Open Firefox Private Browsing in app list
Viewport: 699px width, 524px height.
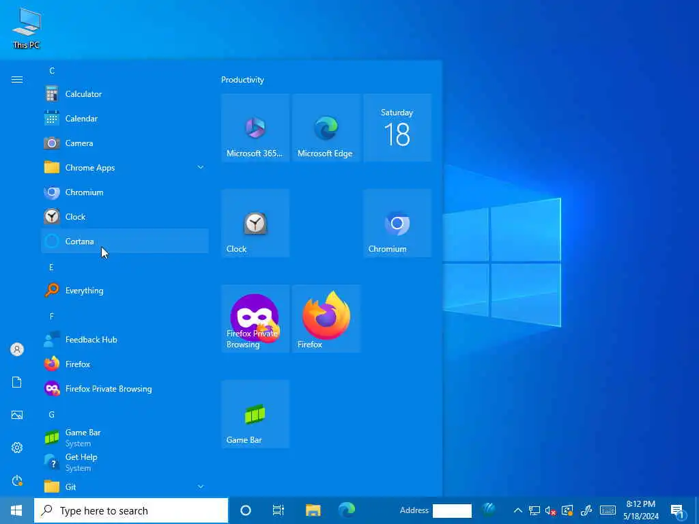point(125,388)
